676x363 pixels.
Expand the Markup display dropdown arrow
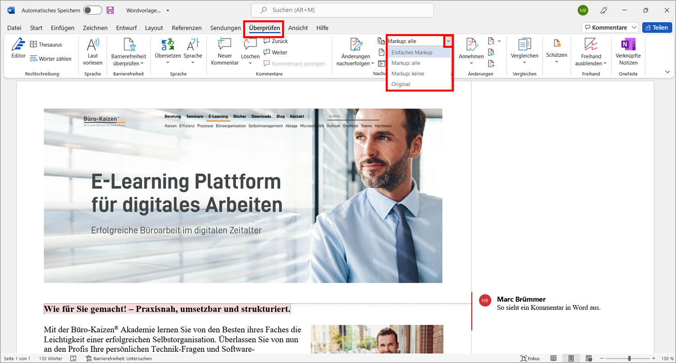[x=448, y=41]
